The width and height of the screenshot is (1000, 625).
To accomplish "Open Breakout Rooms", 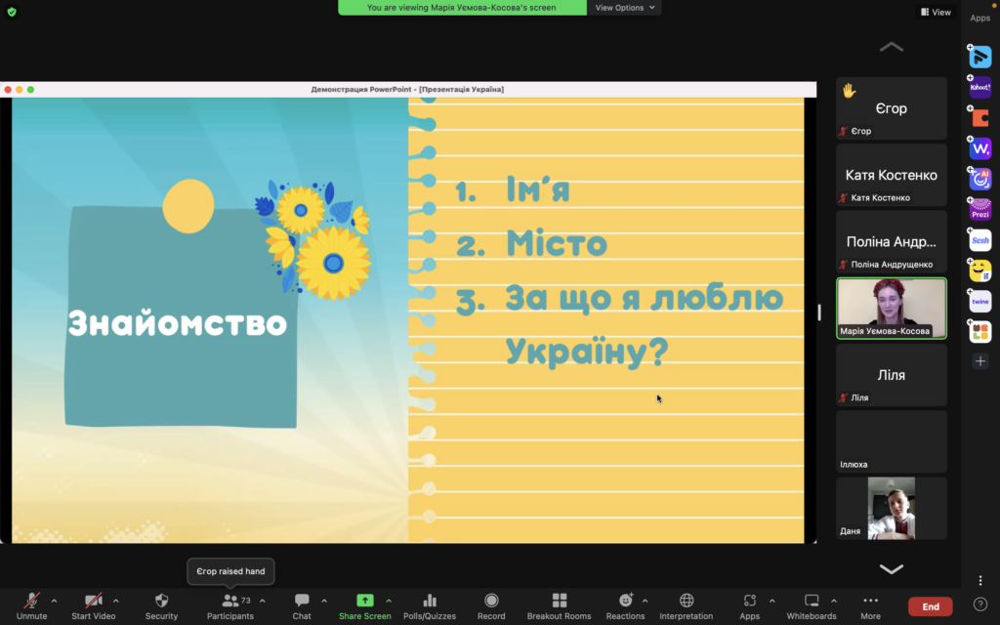I will coord(559,601).
